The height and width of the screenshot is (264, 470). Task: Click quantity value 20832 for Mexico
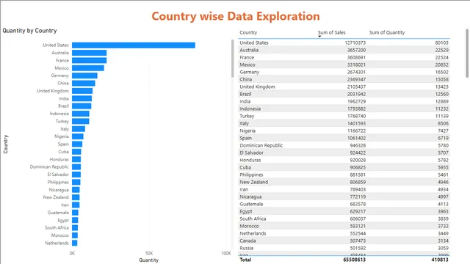pos(442,65)
